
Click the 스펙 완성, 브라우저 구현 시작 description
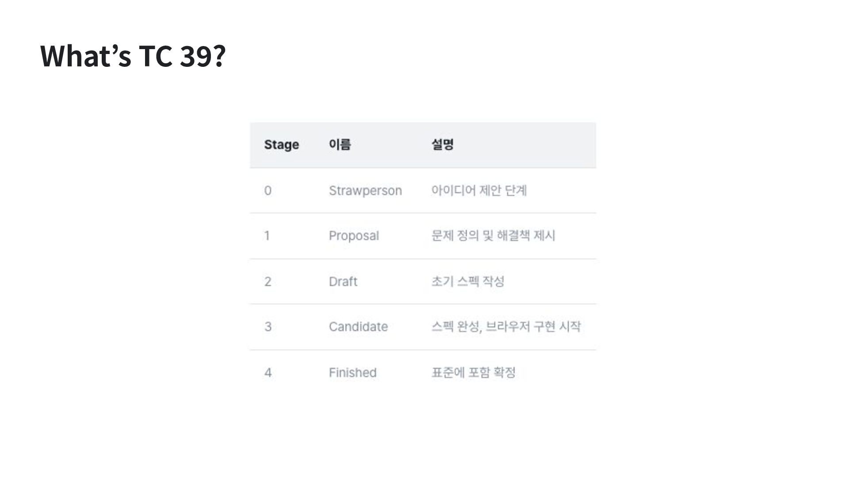click(506, 327)
